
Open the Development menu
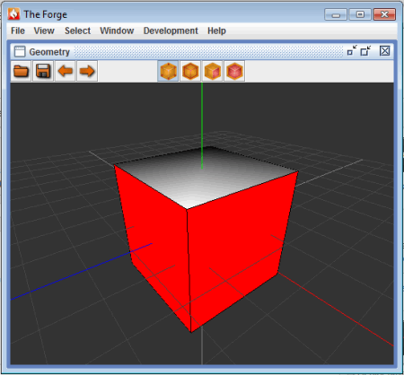[x=171, y=31]
